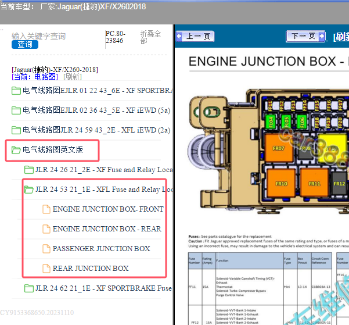Click the [Jaguar(捷豹)-XF/X260-2018] heading text
349x325 pixels.
(55, 70)
